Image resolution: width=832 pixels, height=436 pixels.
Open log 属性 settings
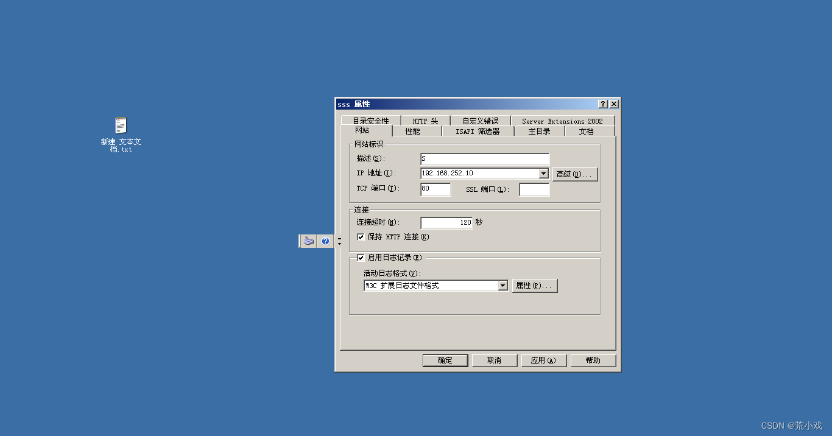click(x=534, y=285)
